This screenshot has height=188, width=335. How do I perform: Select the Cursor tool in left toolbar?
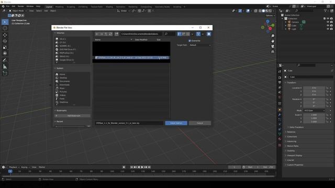[x=5, y=28]
